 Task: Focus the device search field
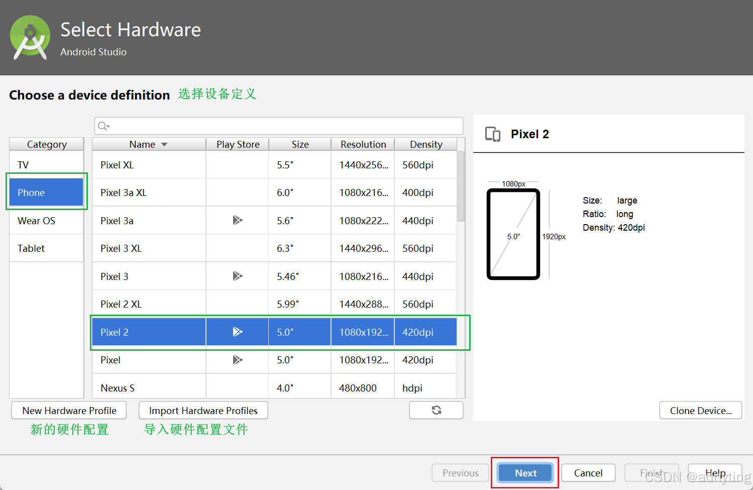click(x=279, y=126)
